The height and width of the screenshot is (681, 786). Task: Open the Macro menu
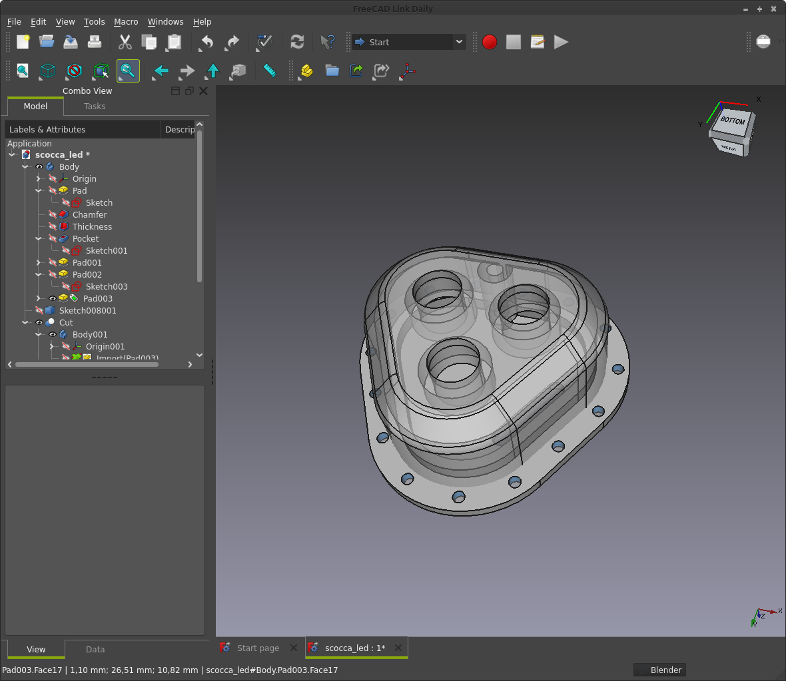pyautogui.click(x=126, y=21)
